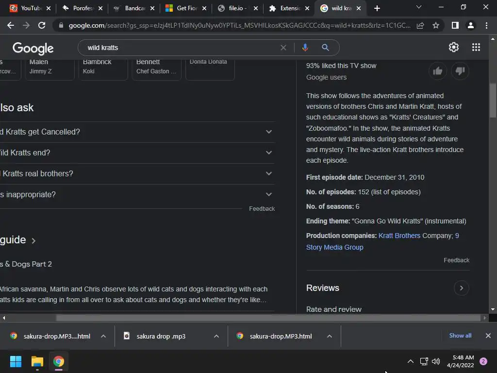Open Chrome side panel

[x=455, y=25]
